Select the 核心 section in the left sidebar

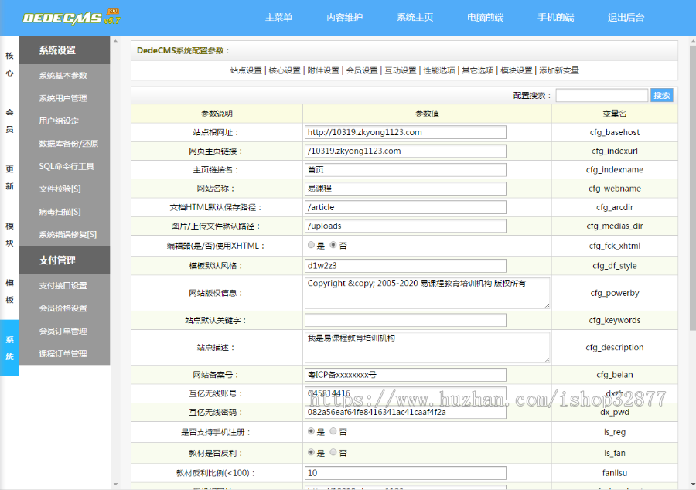[9, 63]
